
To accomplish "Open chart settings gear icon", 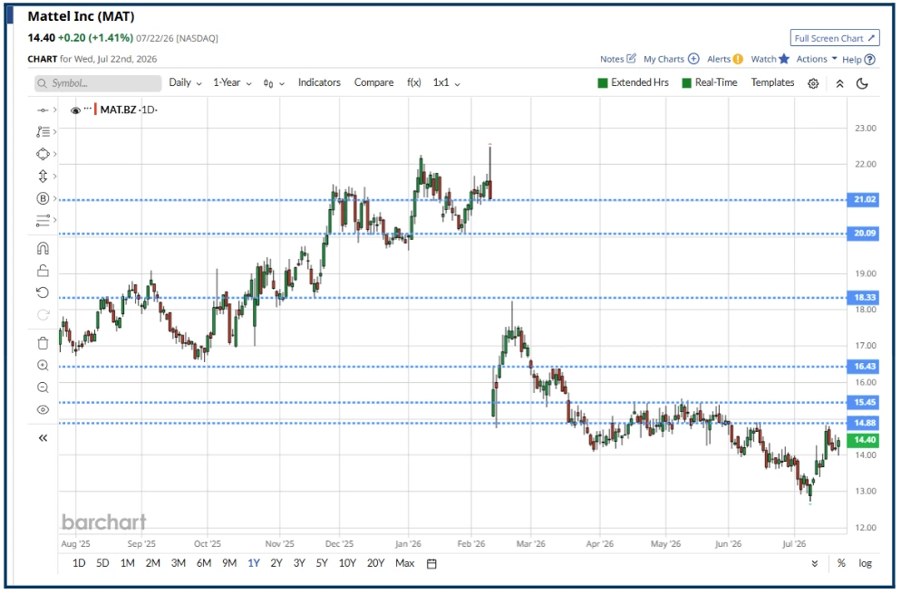I will pyautogui.click(x=813, y=84).
